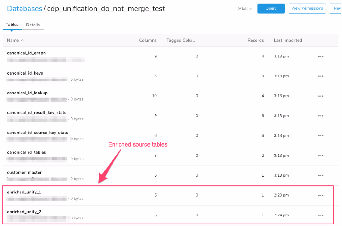Click the blue Query button
Screen dimensions: 342x226
point(271,8)
